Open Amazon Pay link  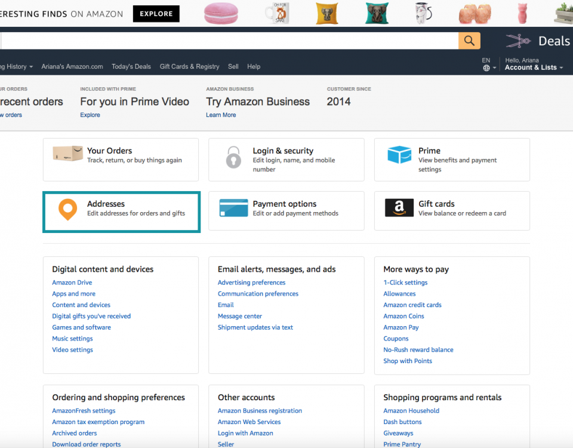pos(401,327)
